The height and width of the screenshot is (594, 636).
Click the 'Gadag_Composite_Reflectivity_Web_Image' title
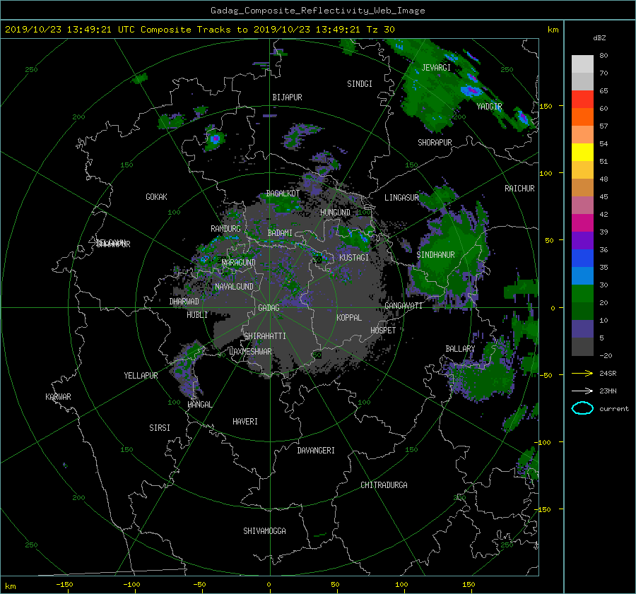click(317, 11)
